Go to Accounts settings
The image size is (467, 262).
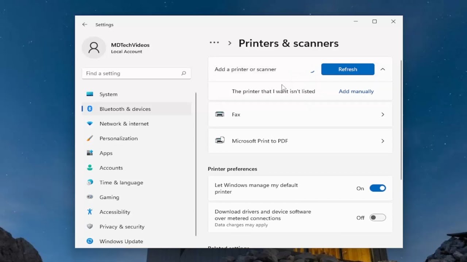tap(136, 168)
